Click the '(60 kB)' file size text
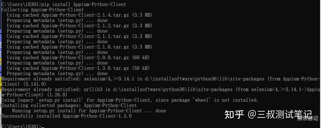This screenshot has width=321, height=128. 141,58
